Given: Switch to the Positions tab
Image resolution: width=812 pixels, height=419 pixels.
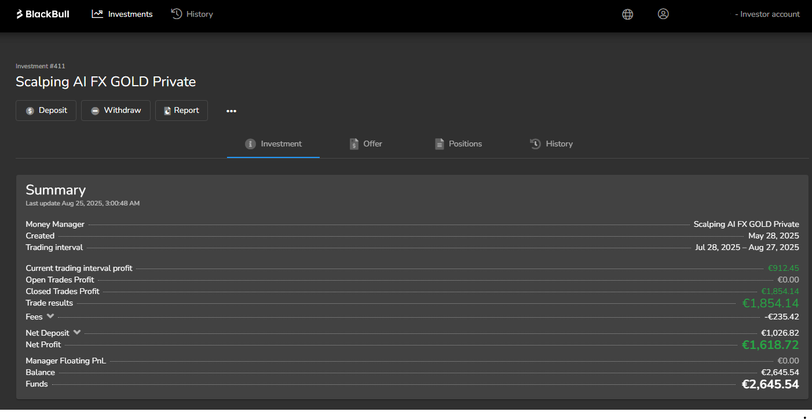Looking at the screenshot, I should pos(464,144).
